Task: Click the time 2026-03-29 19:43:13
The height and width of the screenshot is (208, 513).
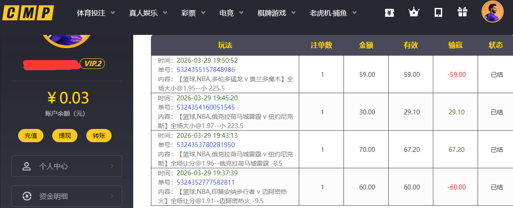Action: click(207, 136)
